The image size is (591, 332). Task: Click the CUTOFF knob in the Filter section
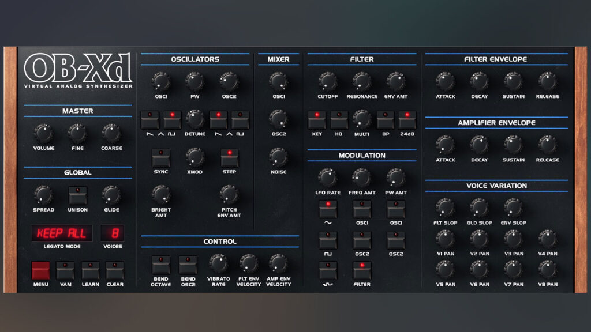coord(328,81)
